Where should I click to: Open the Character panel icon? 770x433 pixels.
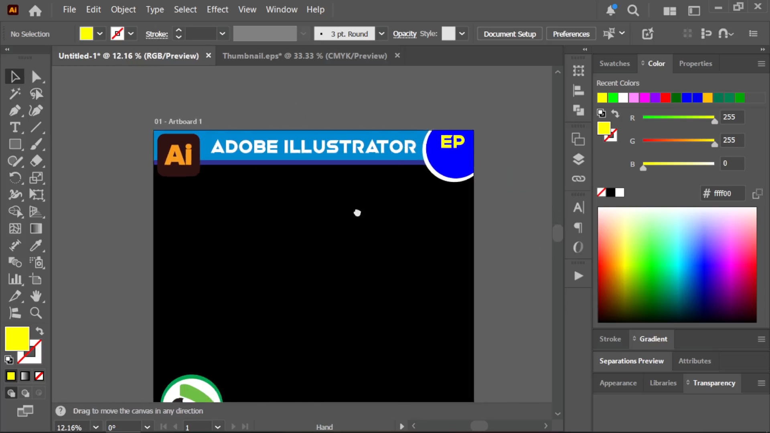578,208
